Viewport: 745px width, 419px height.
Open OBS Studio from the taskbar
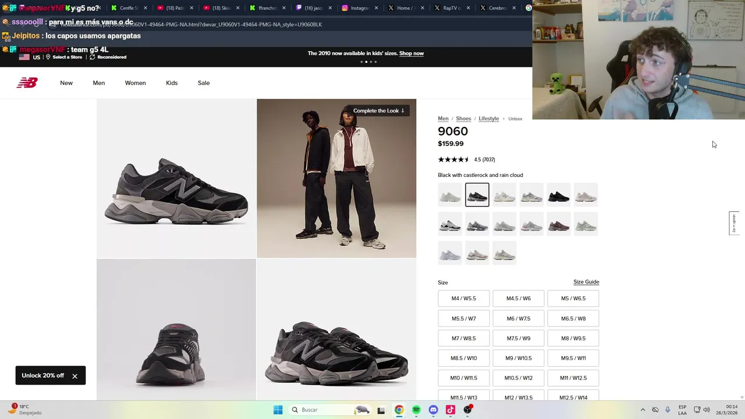467,410
